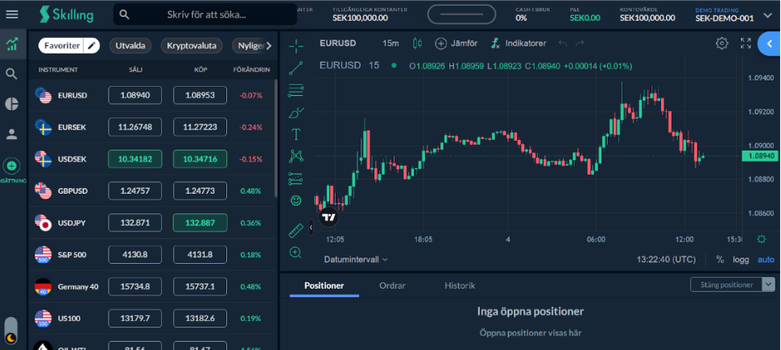Expand the blue side panel arrow
Screen dimensions: 781x350
[770, 43]
